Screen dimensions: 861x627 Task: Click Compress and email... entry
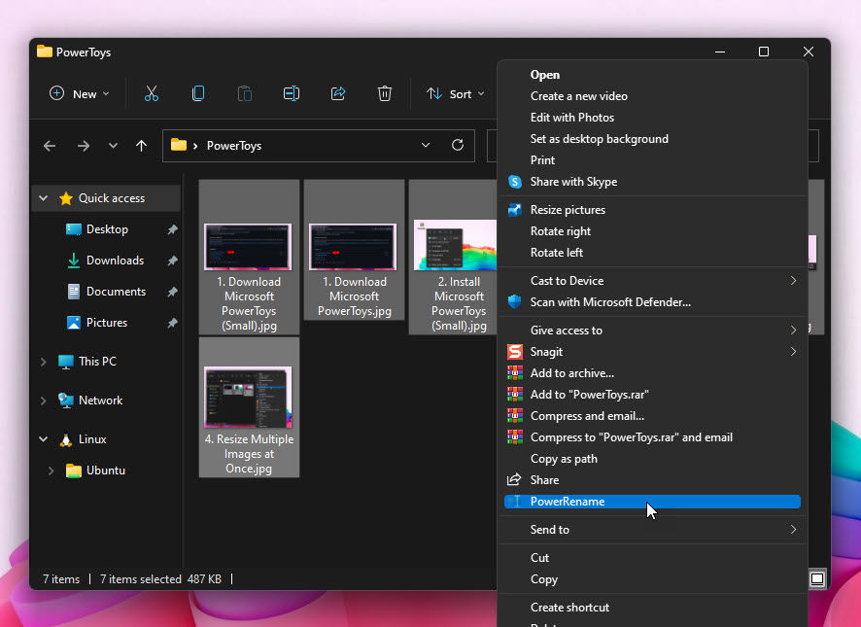click(x=652, y=416)
